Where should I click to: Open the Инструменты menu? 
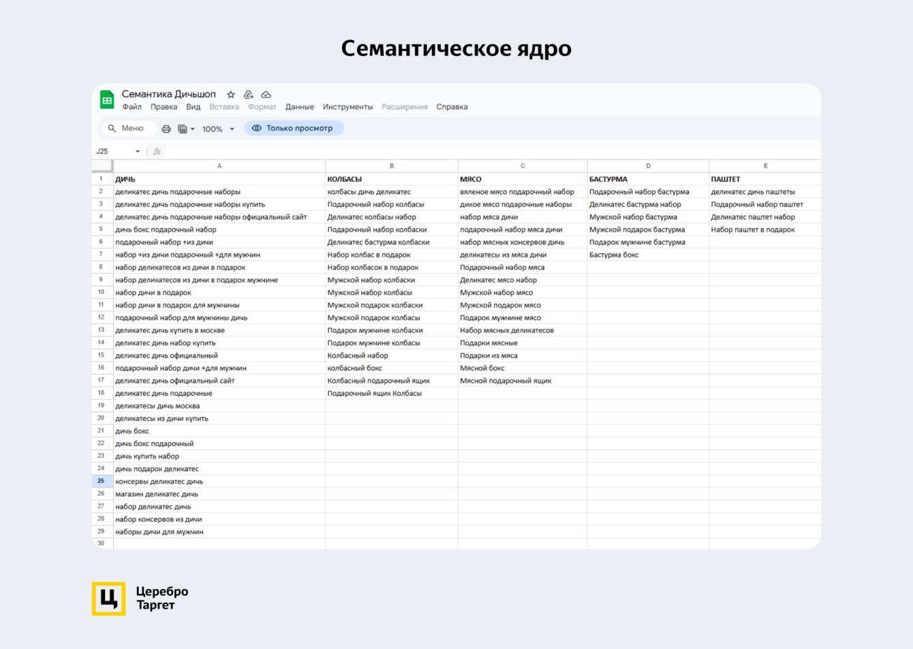tap(347, 107)
